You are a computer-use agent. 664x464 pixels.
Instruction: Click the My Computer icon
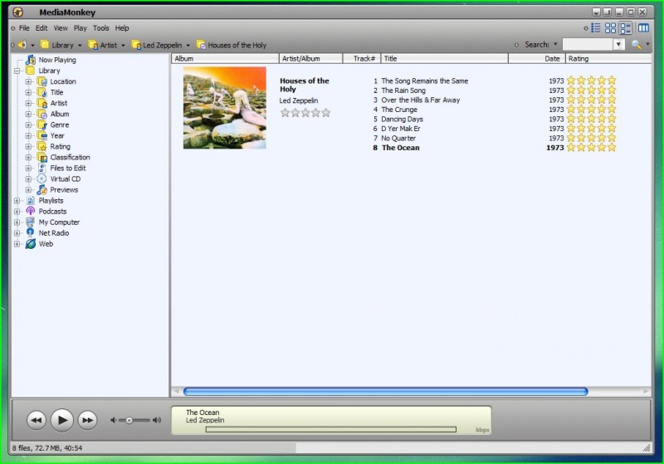tap(31, 222)
